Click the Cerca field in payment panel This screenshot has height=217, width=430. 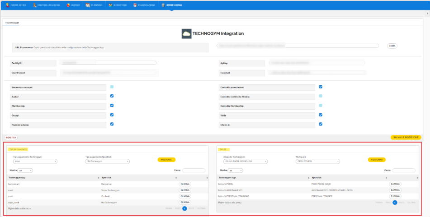(x=194, y=171)
